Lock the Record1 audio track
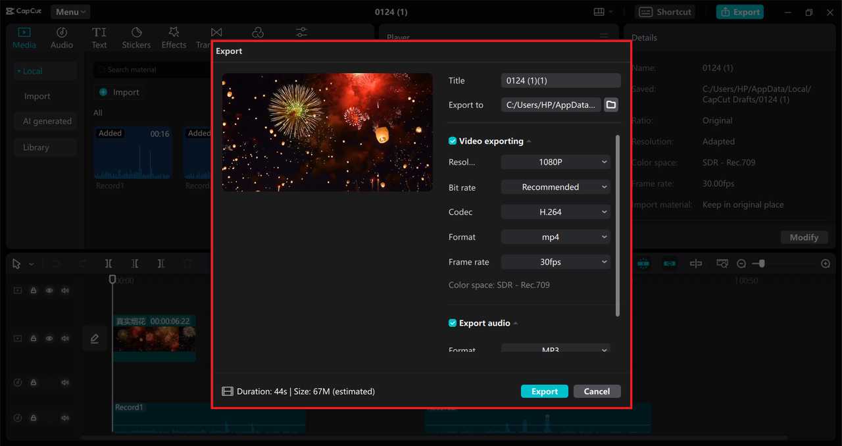Screen dimensions: 842x446 [x=34, y=418]
